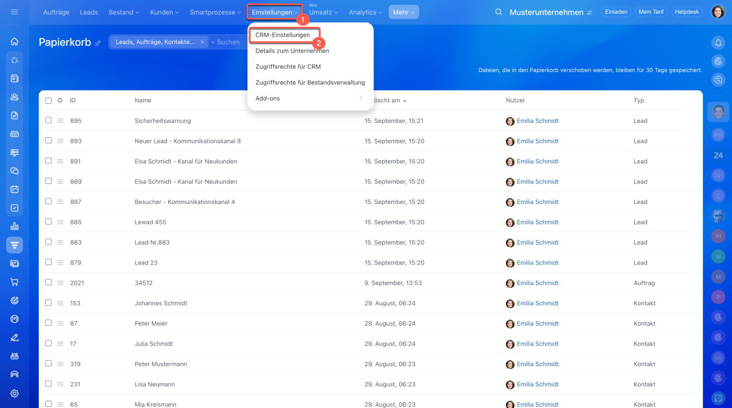This screenshot has height=408, width=732.
Task: Open Emilia Schmidt link in Peter Mustermann row
Action: [538, 364]
